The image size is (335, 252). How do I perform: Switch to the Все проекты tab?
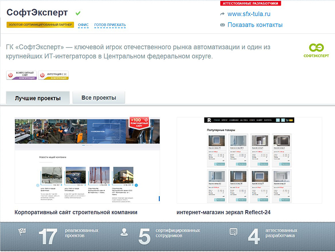(99, 98)
